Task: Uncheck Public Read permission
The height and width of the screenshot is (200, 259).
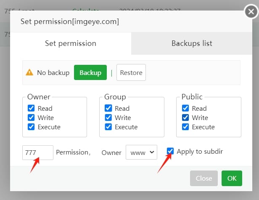Action: 185,108
